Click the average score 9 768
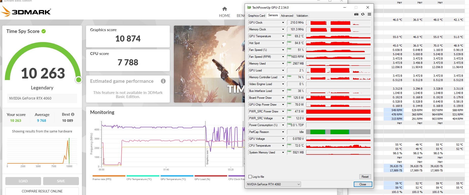The image size is (469, 195). [x=42, y=121]
